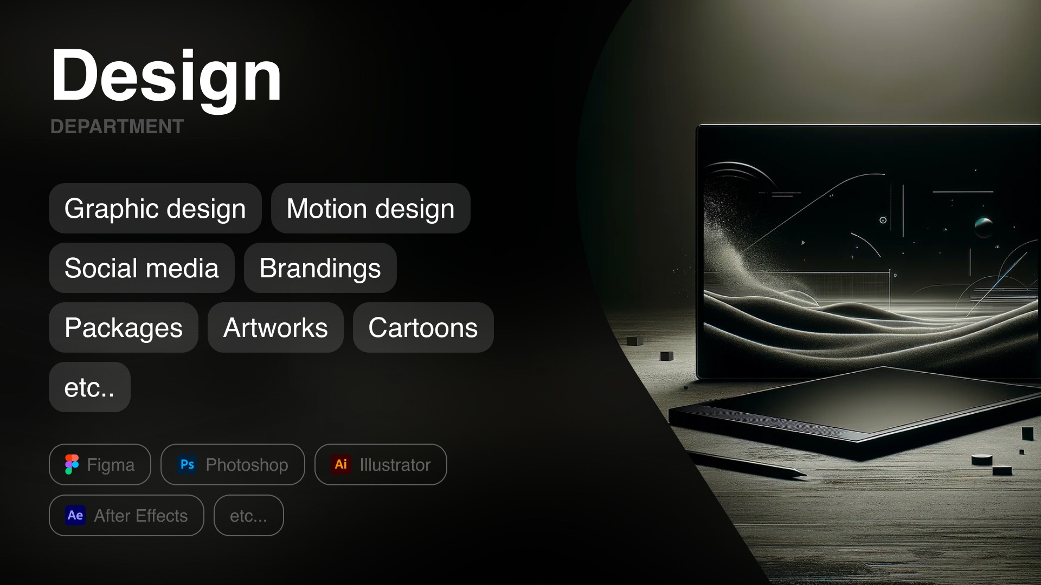
Task: Click the After Effects tool label
Action: [x=141, y=516]
